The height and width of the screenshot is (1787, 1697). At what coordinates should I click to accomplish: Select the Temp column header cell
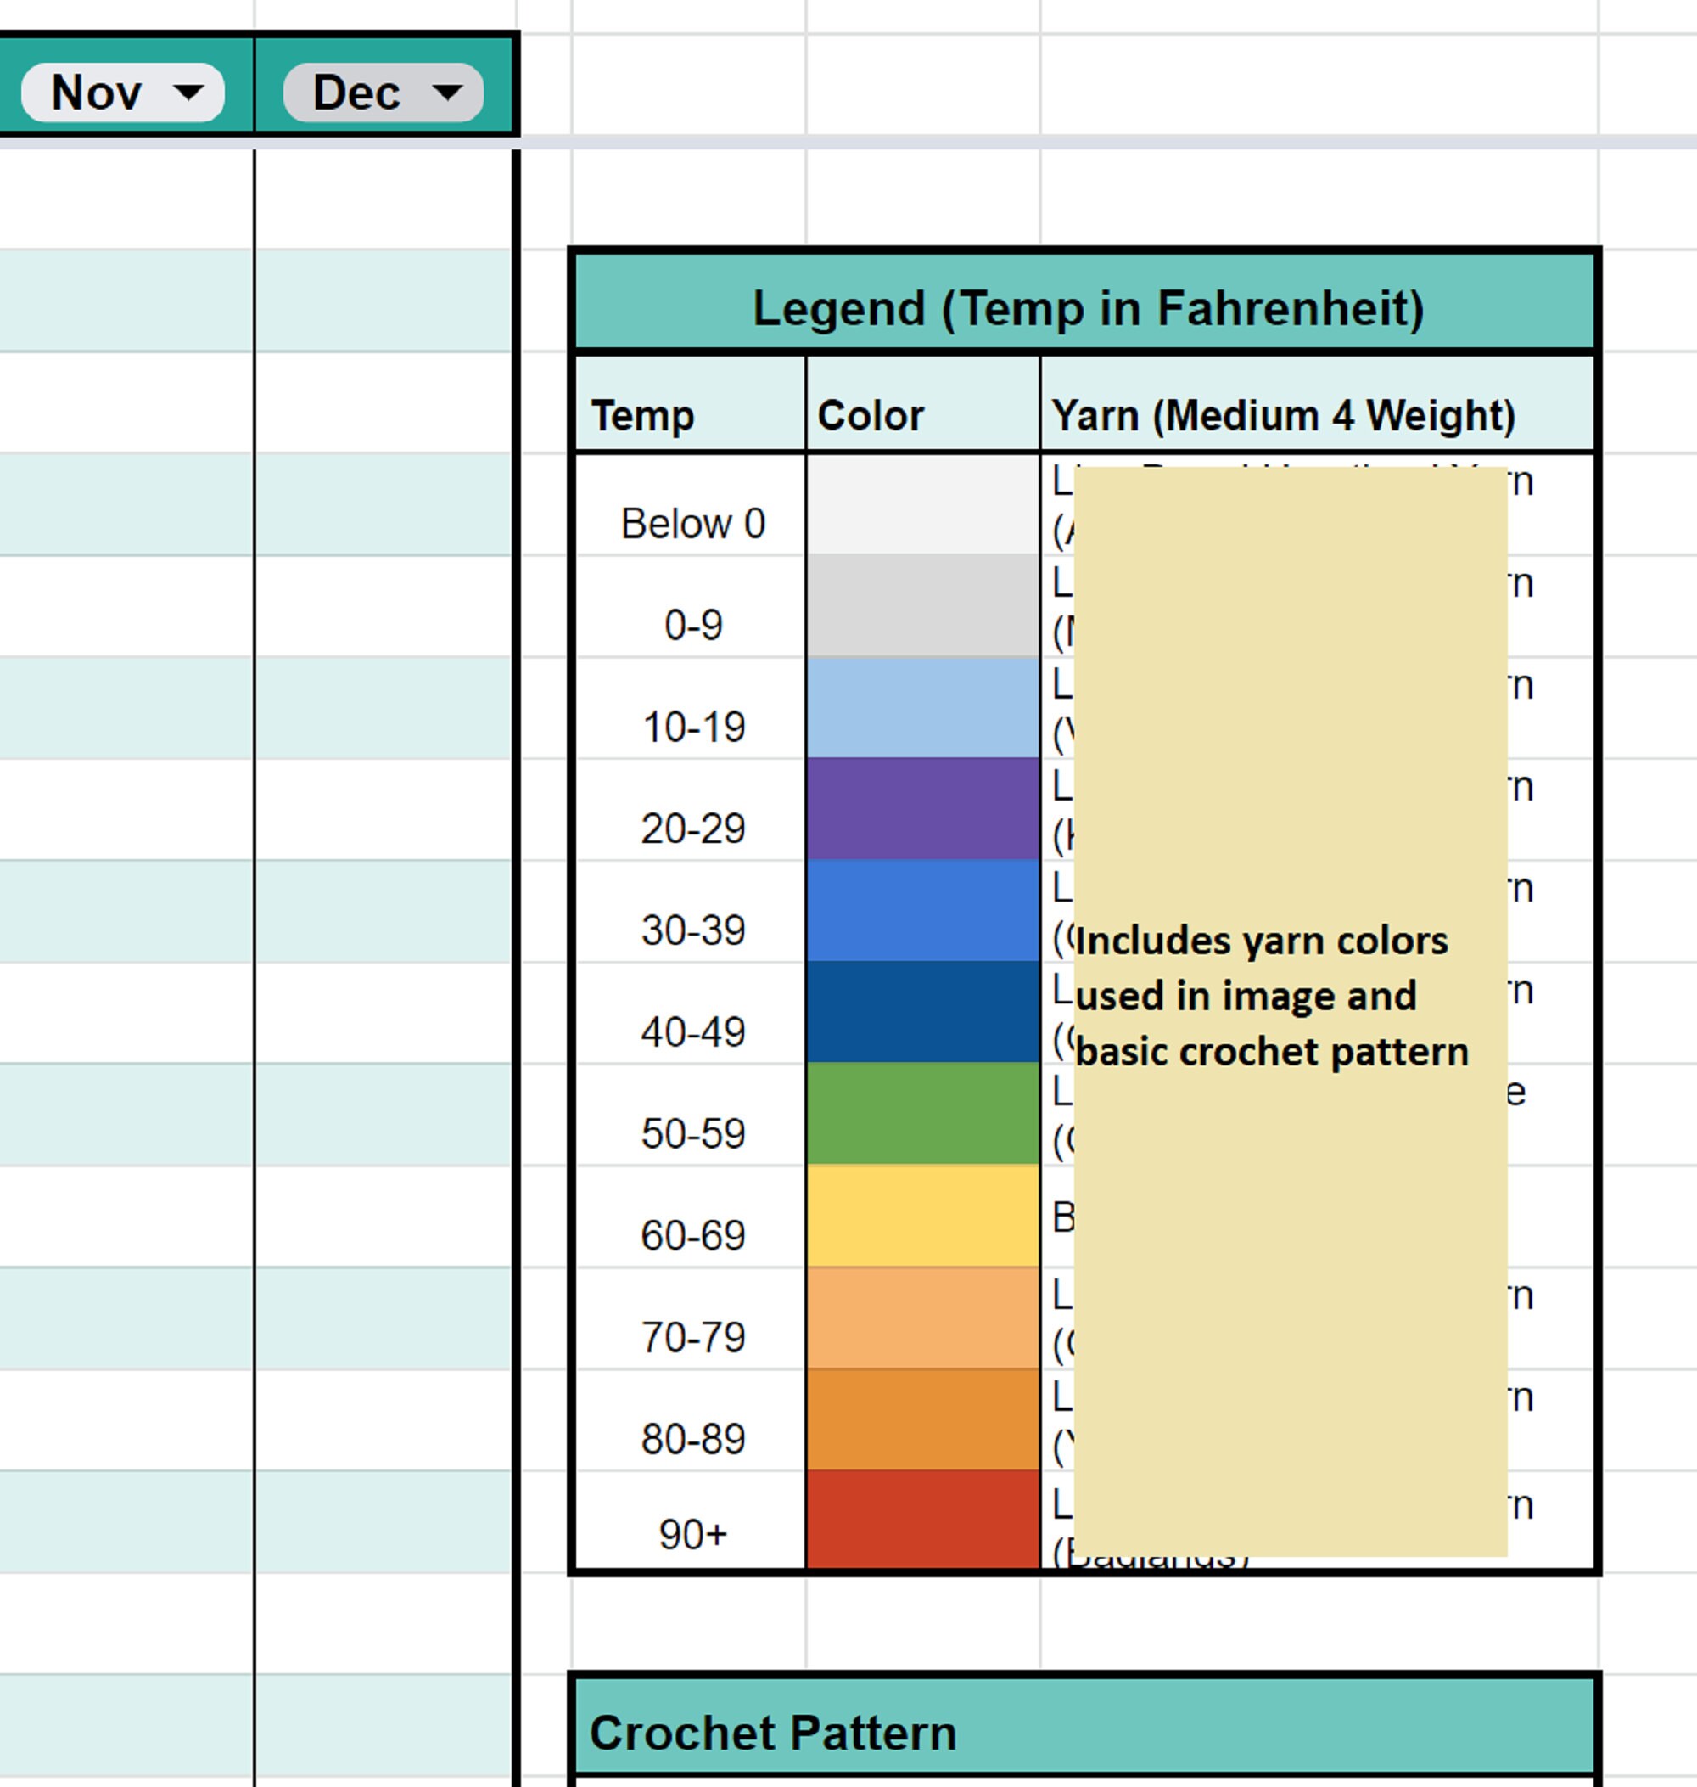687,414
